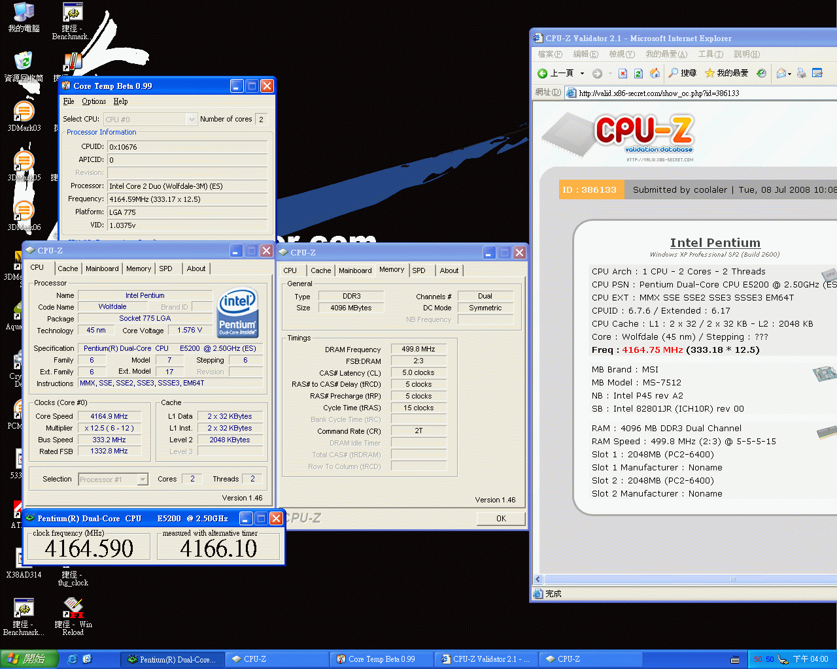
Task: Open the IE Search magnifier tool
Action: [674, 73]
